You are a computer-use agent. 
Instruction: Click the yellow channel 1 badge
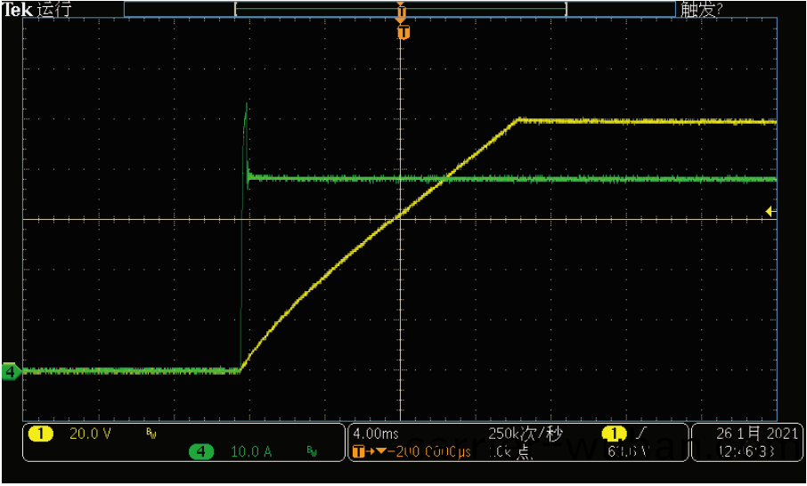pos(41,433)
